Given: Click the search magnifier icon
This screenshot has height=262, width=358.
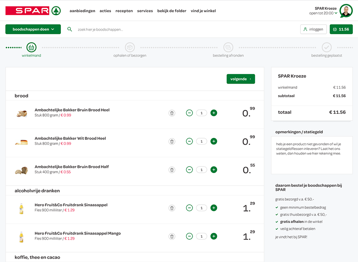Looking at the screenshot, I should 70,29.
